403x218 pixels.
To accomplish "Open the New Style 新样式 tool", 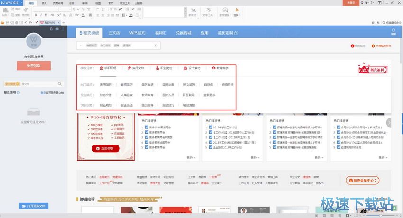I will click(193, 11).
